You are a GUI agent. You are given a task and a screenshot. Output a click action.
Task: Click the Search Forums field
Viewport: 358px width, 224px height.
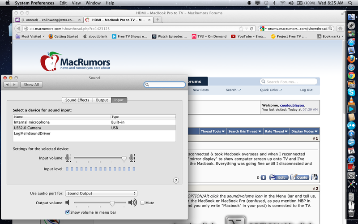(x=289, y=82)
